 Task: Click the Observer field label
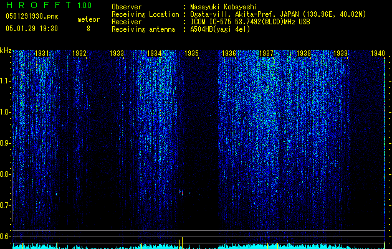coord(127,7)
